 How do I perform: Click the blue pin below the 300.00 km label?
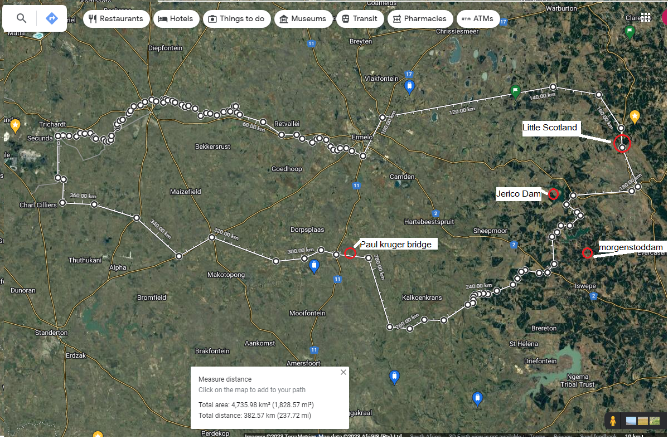pos(314,267)
